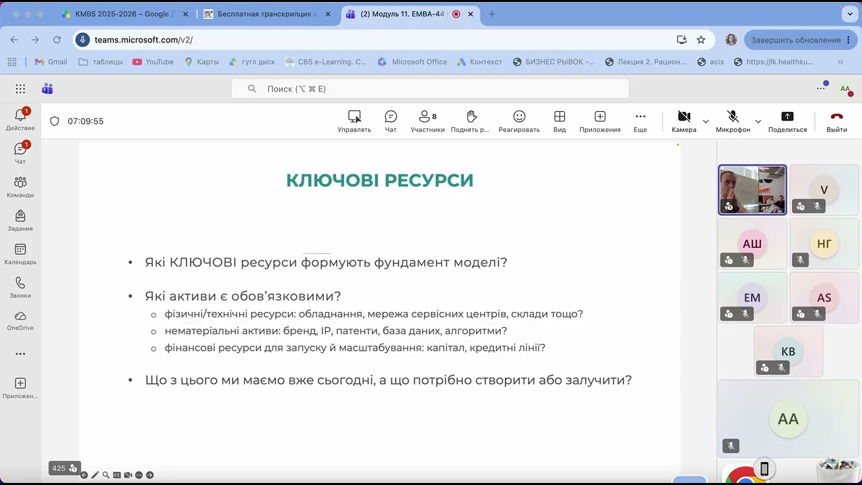Image resolution: width=862 pixels, height=485 pixels.
Task: Go to previous slide arrow
Action: (84, 475)
